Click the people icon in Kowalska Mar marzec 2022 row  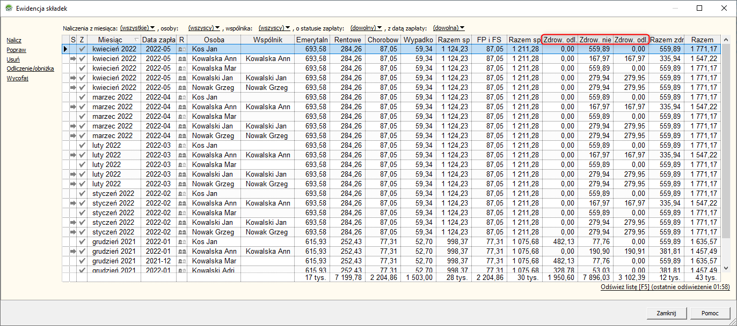[x=182, y=117]
